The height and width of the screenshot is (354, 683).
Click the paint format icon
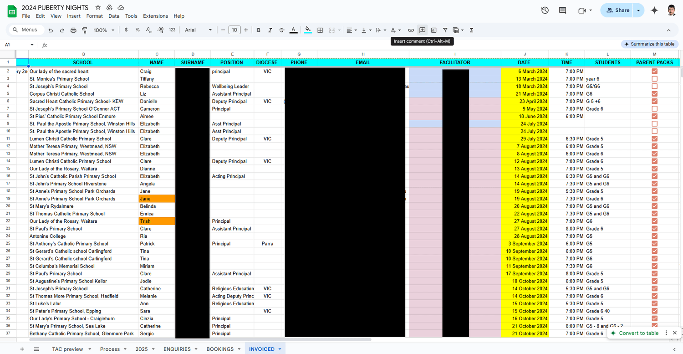point(84,30)
